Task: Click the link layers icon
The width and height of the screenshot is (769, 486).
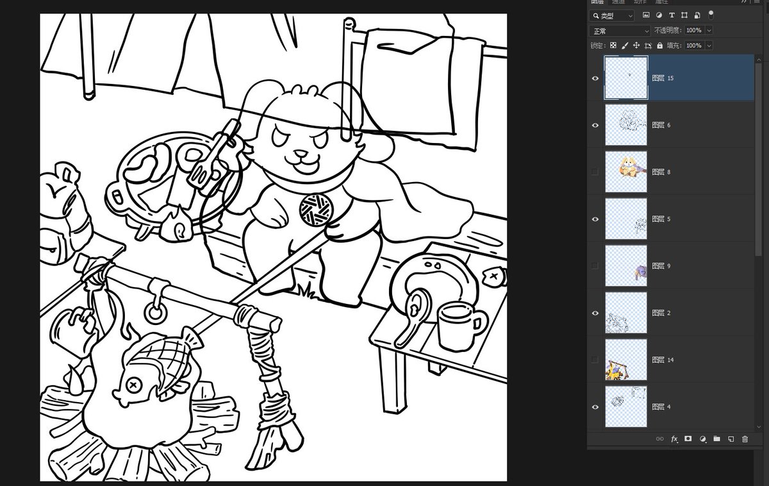Action: [x=660, y=439]
